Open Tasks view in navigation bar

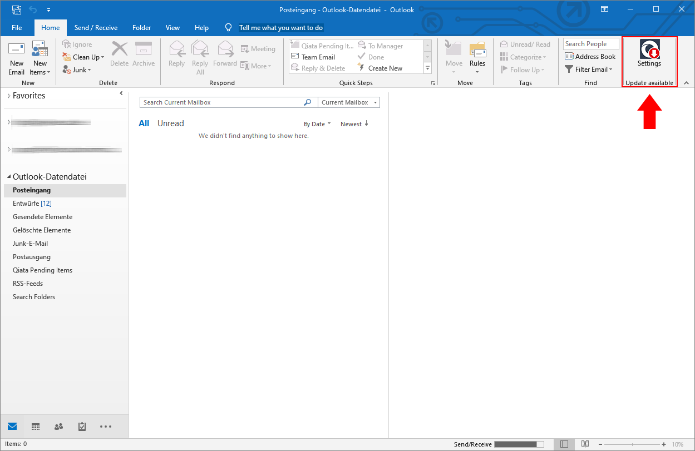pos(82,427)
